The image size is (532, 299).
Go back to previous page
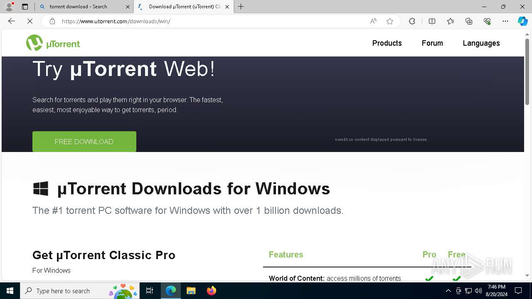[x=12, y=21]
